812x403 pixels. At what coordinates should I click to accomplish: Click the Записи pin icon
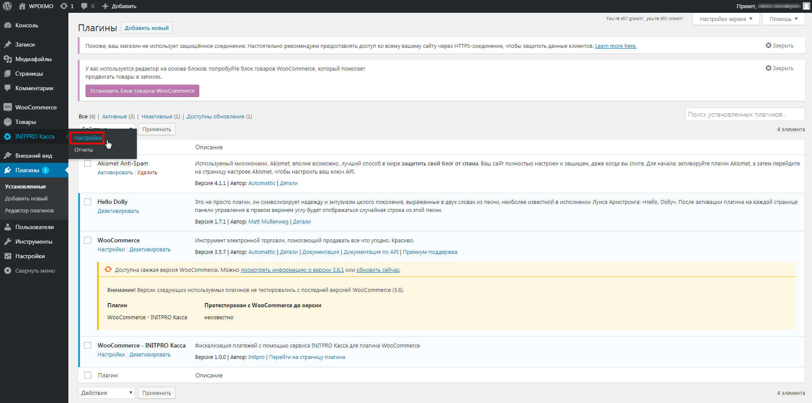click(x=8, y=44)
